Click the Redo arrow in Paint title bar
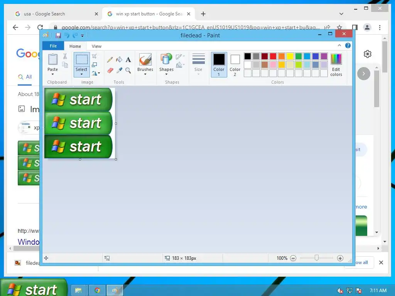The image size is (395, 296). click(x=75, y=35)
